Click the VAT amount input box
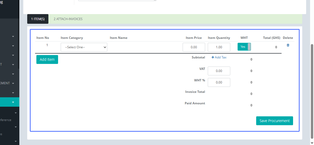 coord(219,71)
